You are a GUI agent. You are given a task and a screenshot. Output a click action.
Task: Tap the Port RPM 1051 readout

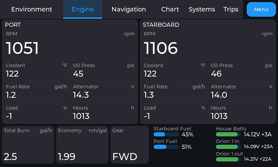[70, 44]
